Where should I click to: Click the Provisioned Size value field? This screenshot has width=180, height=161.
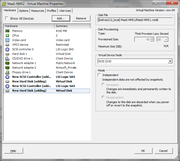click(x=142, y=39)
